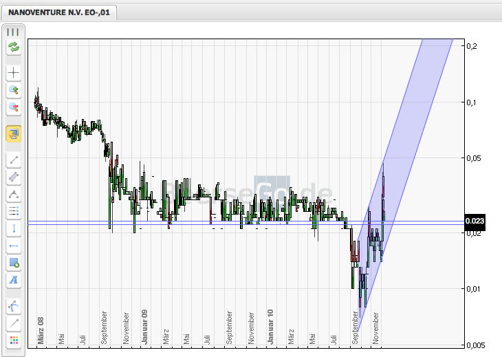Click the Januar 10 time axis label
The width and height of the screenshot is (502, 357).
[270, 327]
